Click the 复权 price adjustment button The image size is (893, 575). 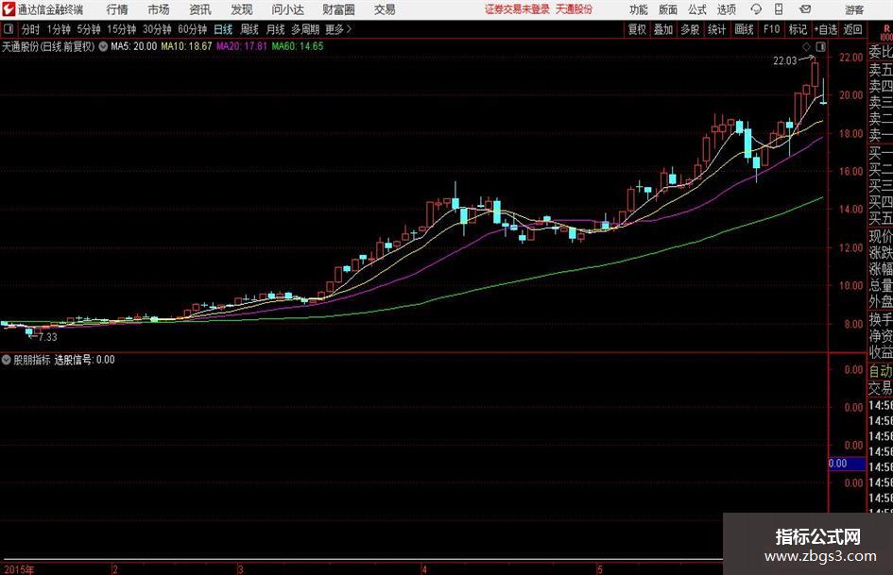tap(637, 29)
